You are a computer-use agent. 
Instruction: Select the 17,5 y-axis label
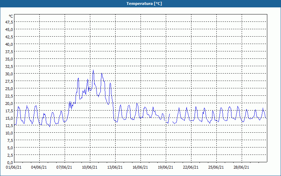tap(9, 111)
